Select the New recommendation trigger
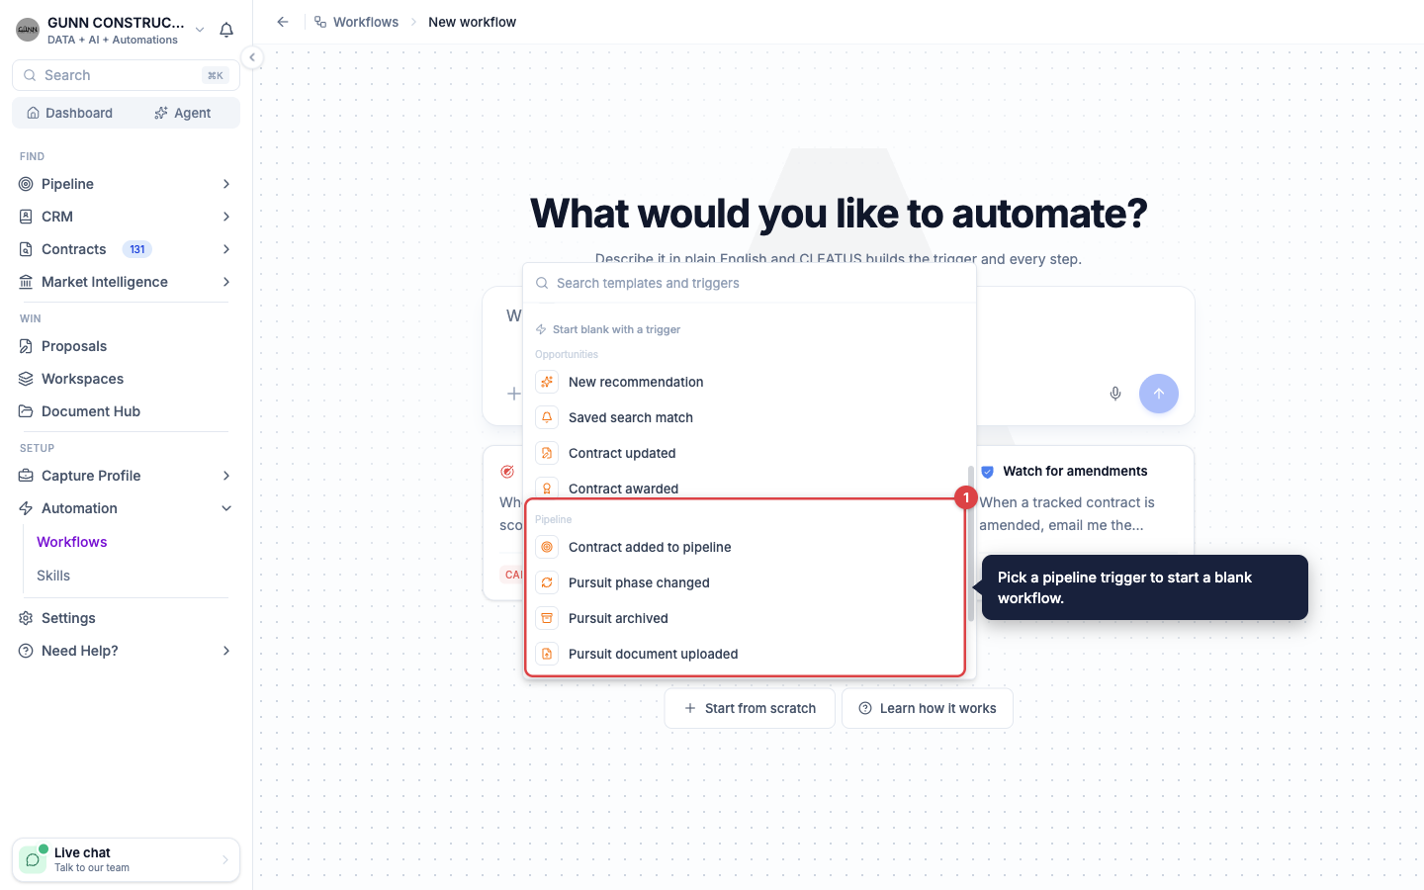 point(749,382)
